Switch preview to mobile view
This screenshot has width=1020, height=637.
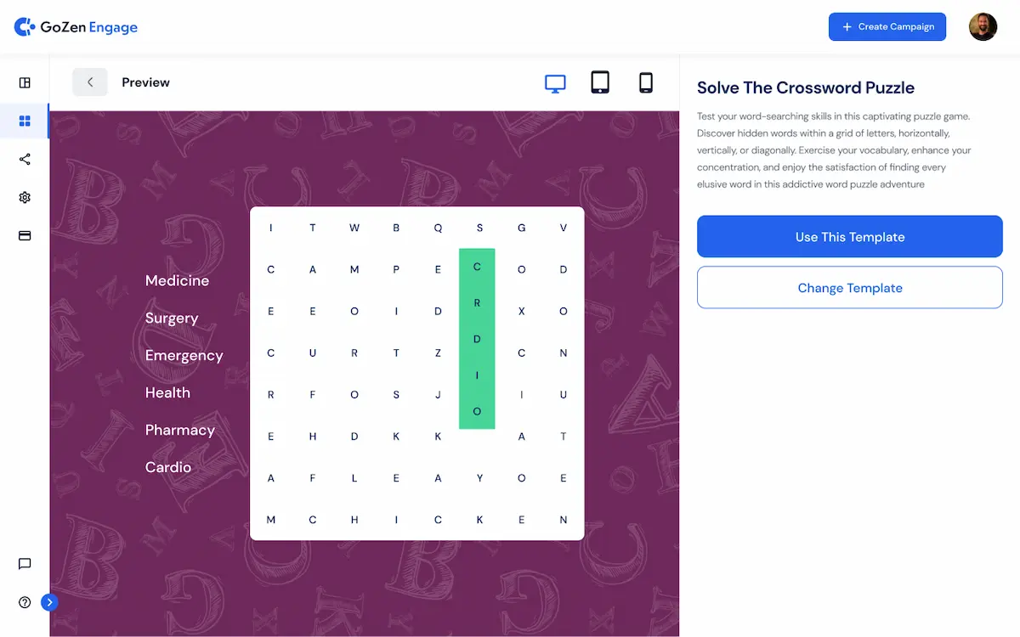[645, 82]
